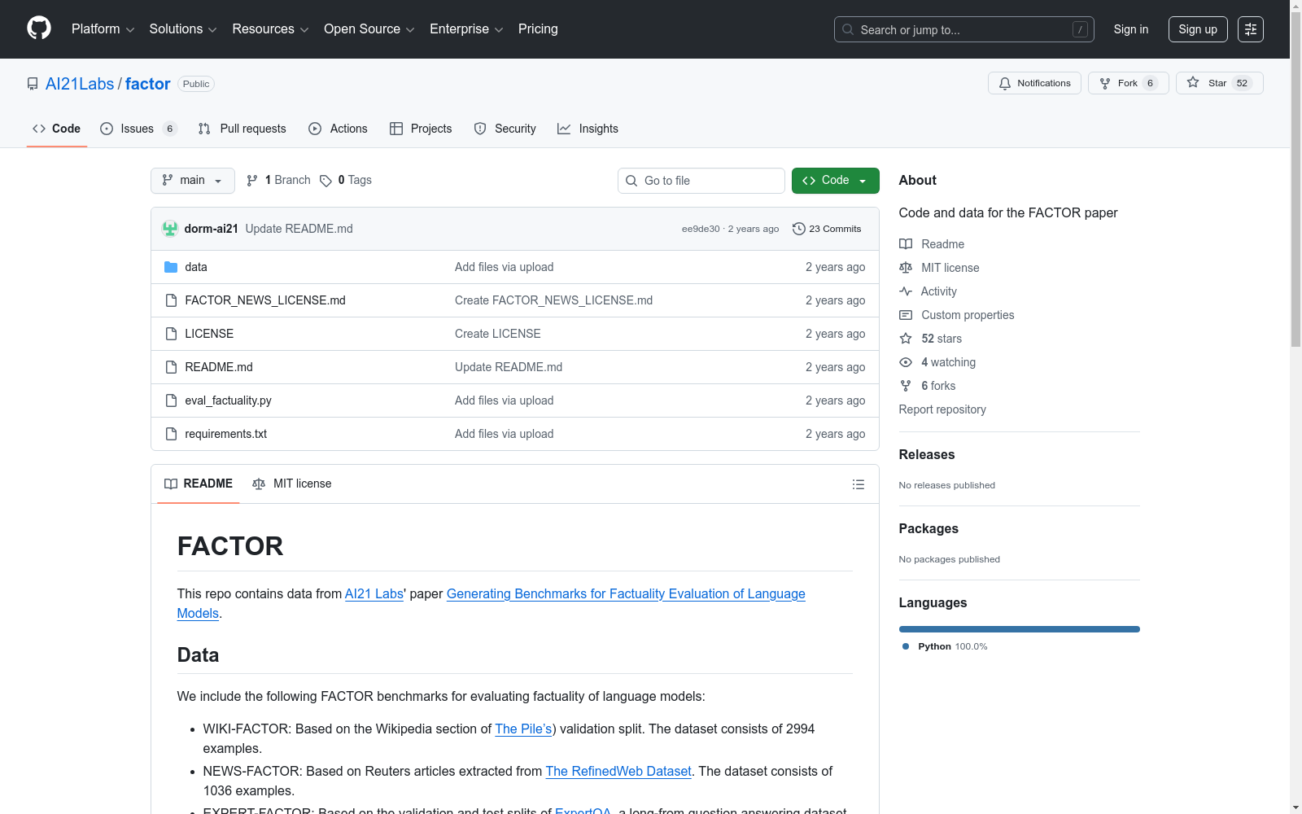This screenshot has height=814, width=1302.
Task: Expand the green Code dropdown button
Action: pyautogui.click(x=835, y=181)
